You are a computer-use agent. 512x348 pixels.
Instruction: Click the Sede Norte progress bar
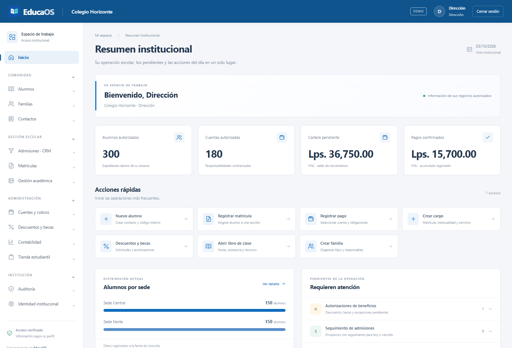point(194,330)
